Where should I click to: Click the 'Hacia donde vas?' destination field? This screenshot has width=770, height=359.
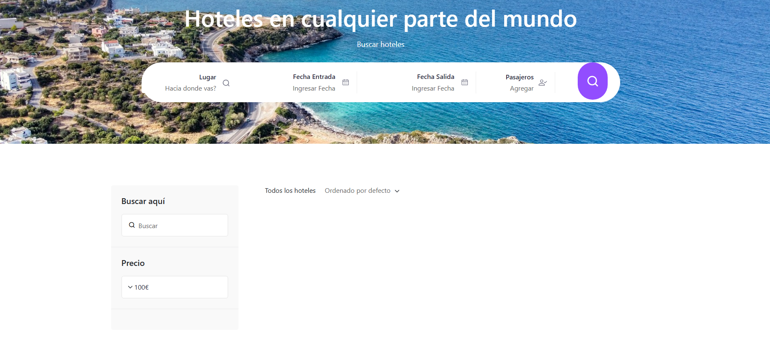pos(191,89)
